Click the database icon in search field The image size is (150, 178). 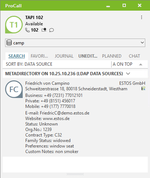point(9,43)
